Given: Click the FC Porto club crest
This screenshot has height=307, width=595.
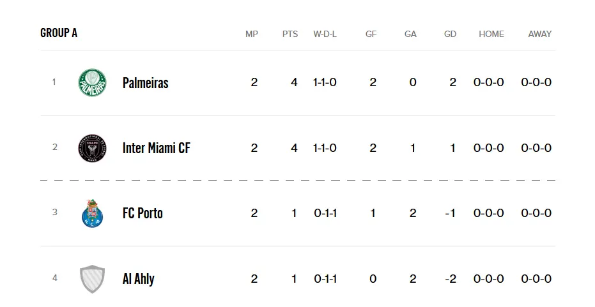Looking at the screenshot, I should pos(92,213).
